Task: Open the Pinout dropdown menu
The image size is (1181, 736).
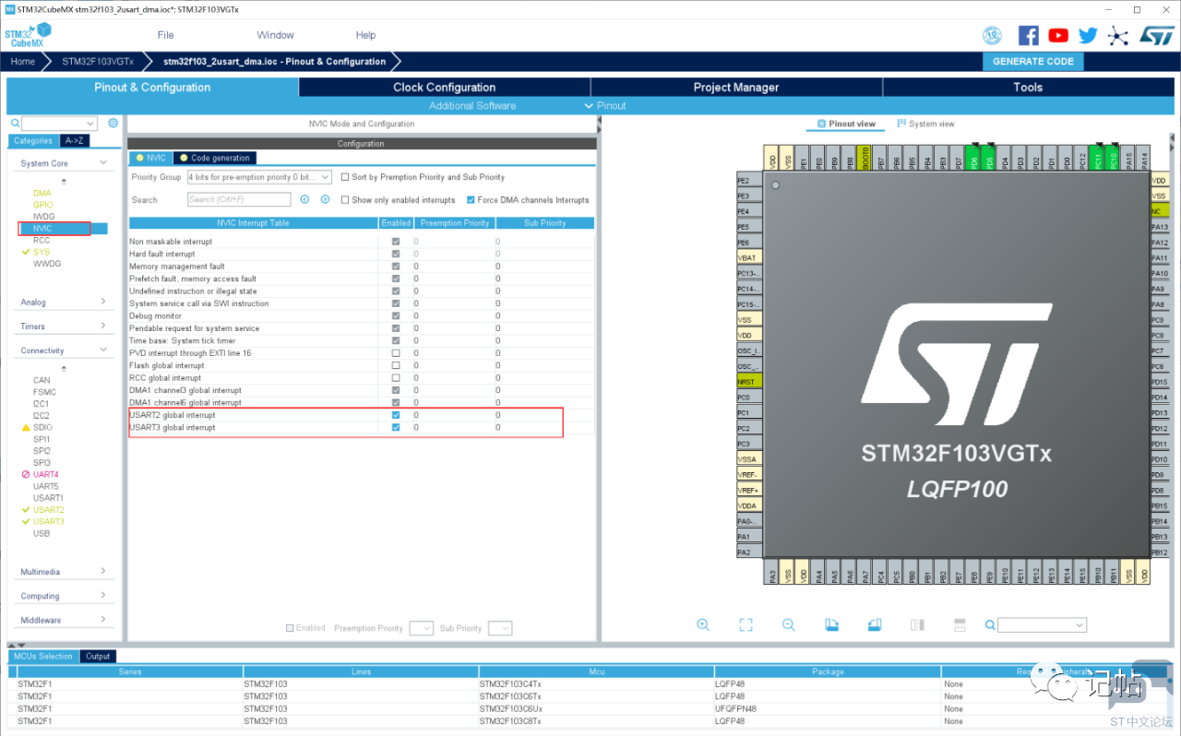Action: (605, 106)
